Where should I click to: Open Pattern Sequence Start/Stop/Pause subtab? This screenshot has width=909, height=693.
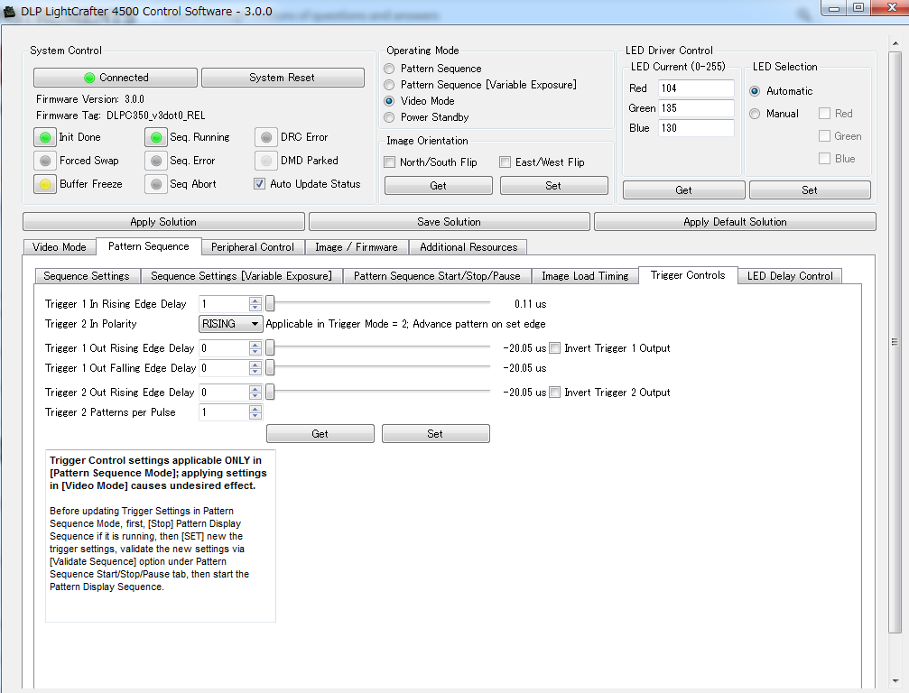pyautogui.click(x=437, y=276)
